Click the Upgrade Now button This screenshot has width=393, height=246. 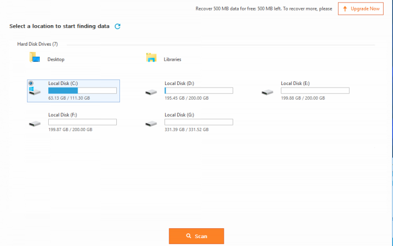tap(361, 9)
